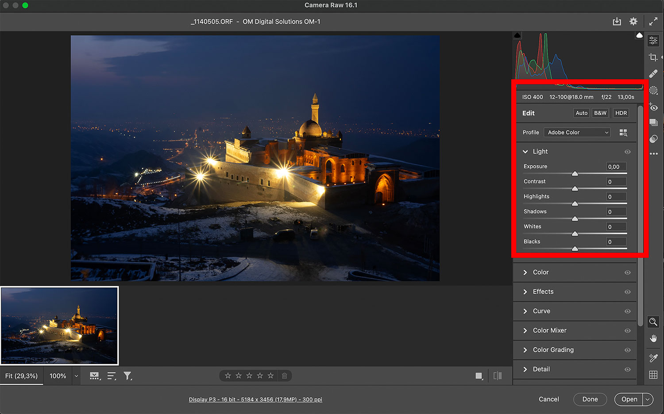This screenshot has height=414, width=664.
Task: Collapse the Light panel
Action: coord(525,152)
